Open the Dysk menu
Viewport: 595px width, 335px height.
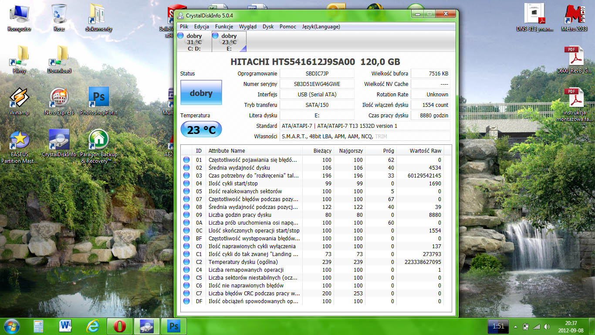pos(268,27)
